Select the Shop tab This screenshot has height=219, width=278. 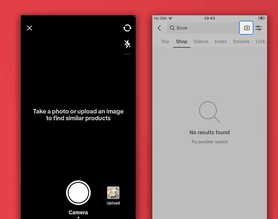pos(182,42)
